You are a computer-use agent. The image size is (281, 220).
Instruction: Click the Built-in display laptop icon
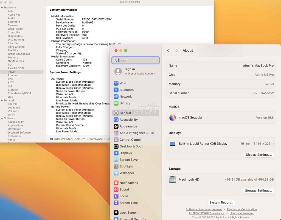(x=172, y=144)
